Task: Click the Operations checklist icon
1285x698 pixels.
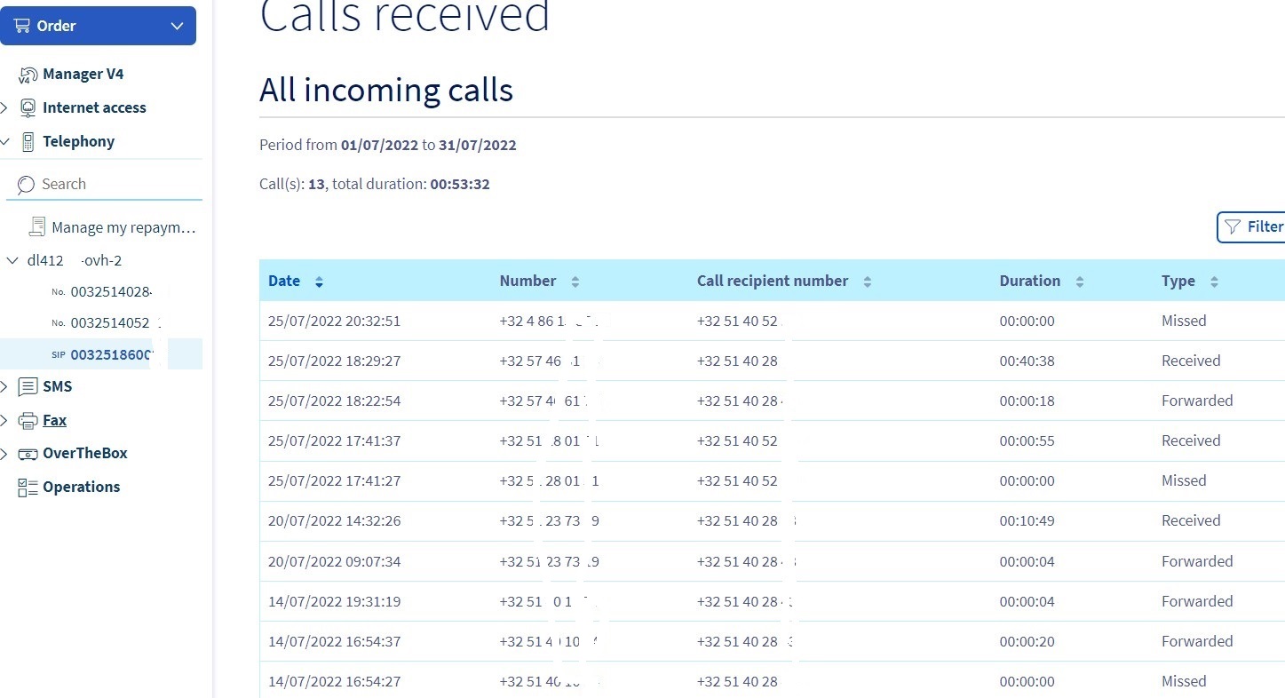Action: pyautogui.click(x=28, y=487)
